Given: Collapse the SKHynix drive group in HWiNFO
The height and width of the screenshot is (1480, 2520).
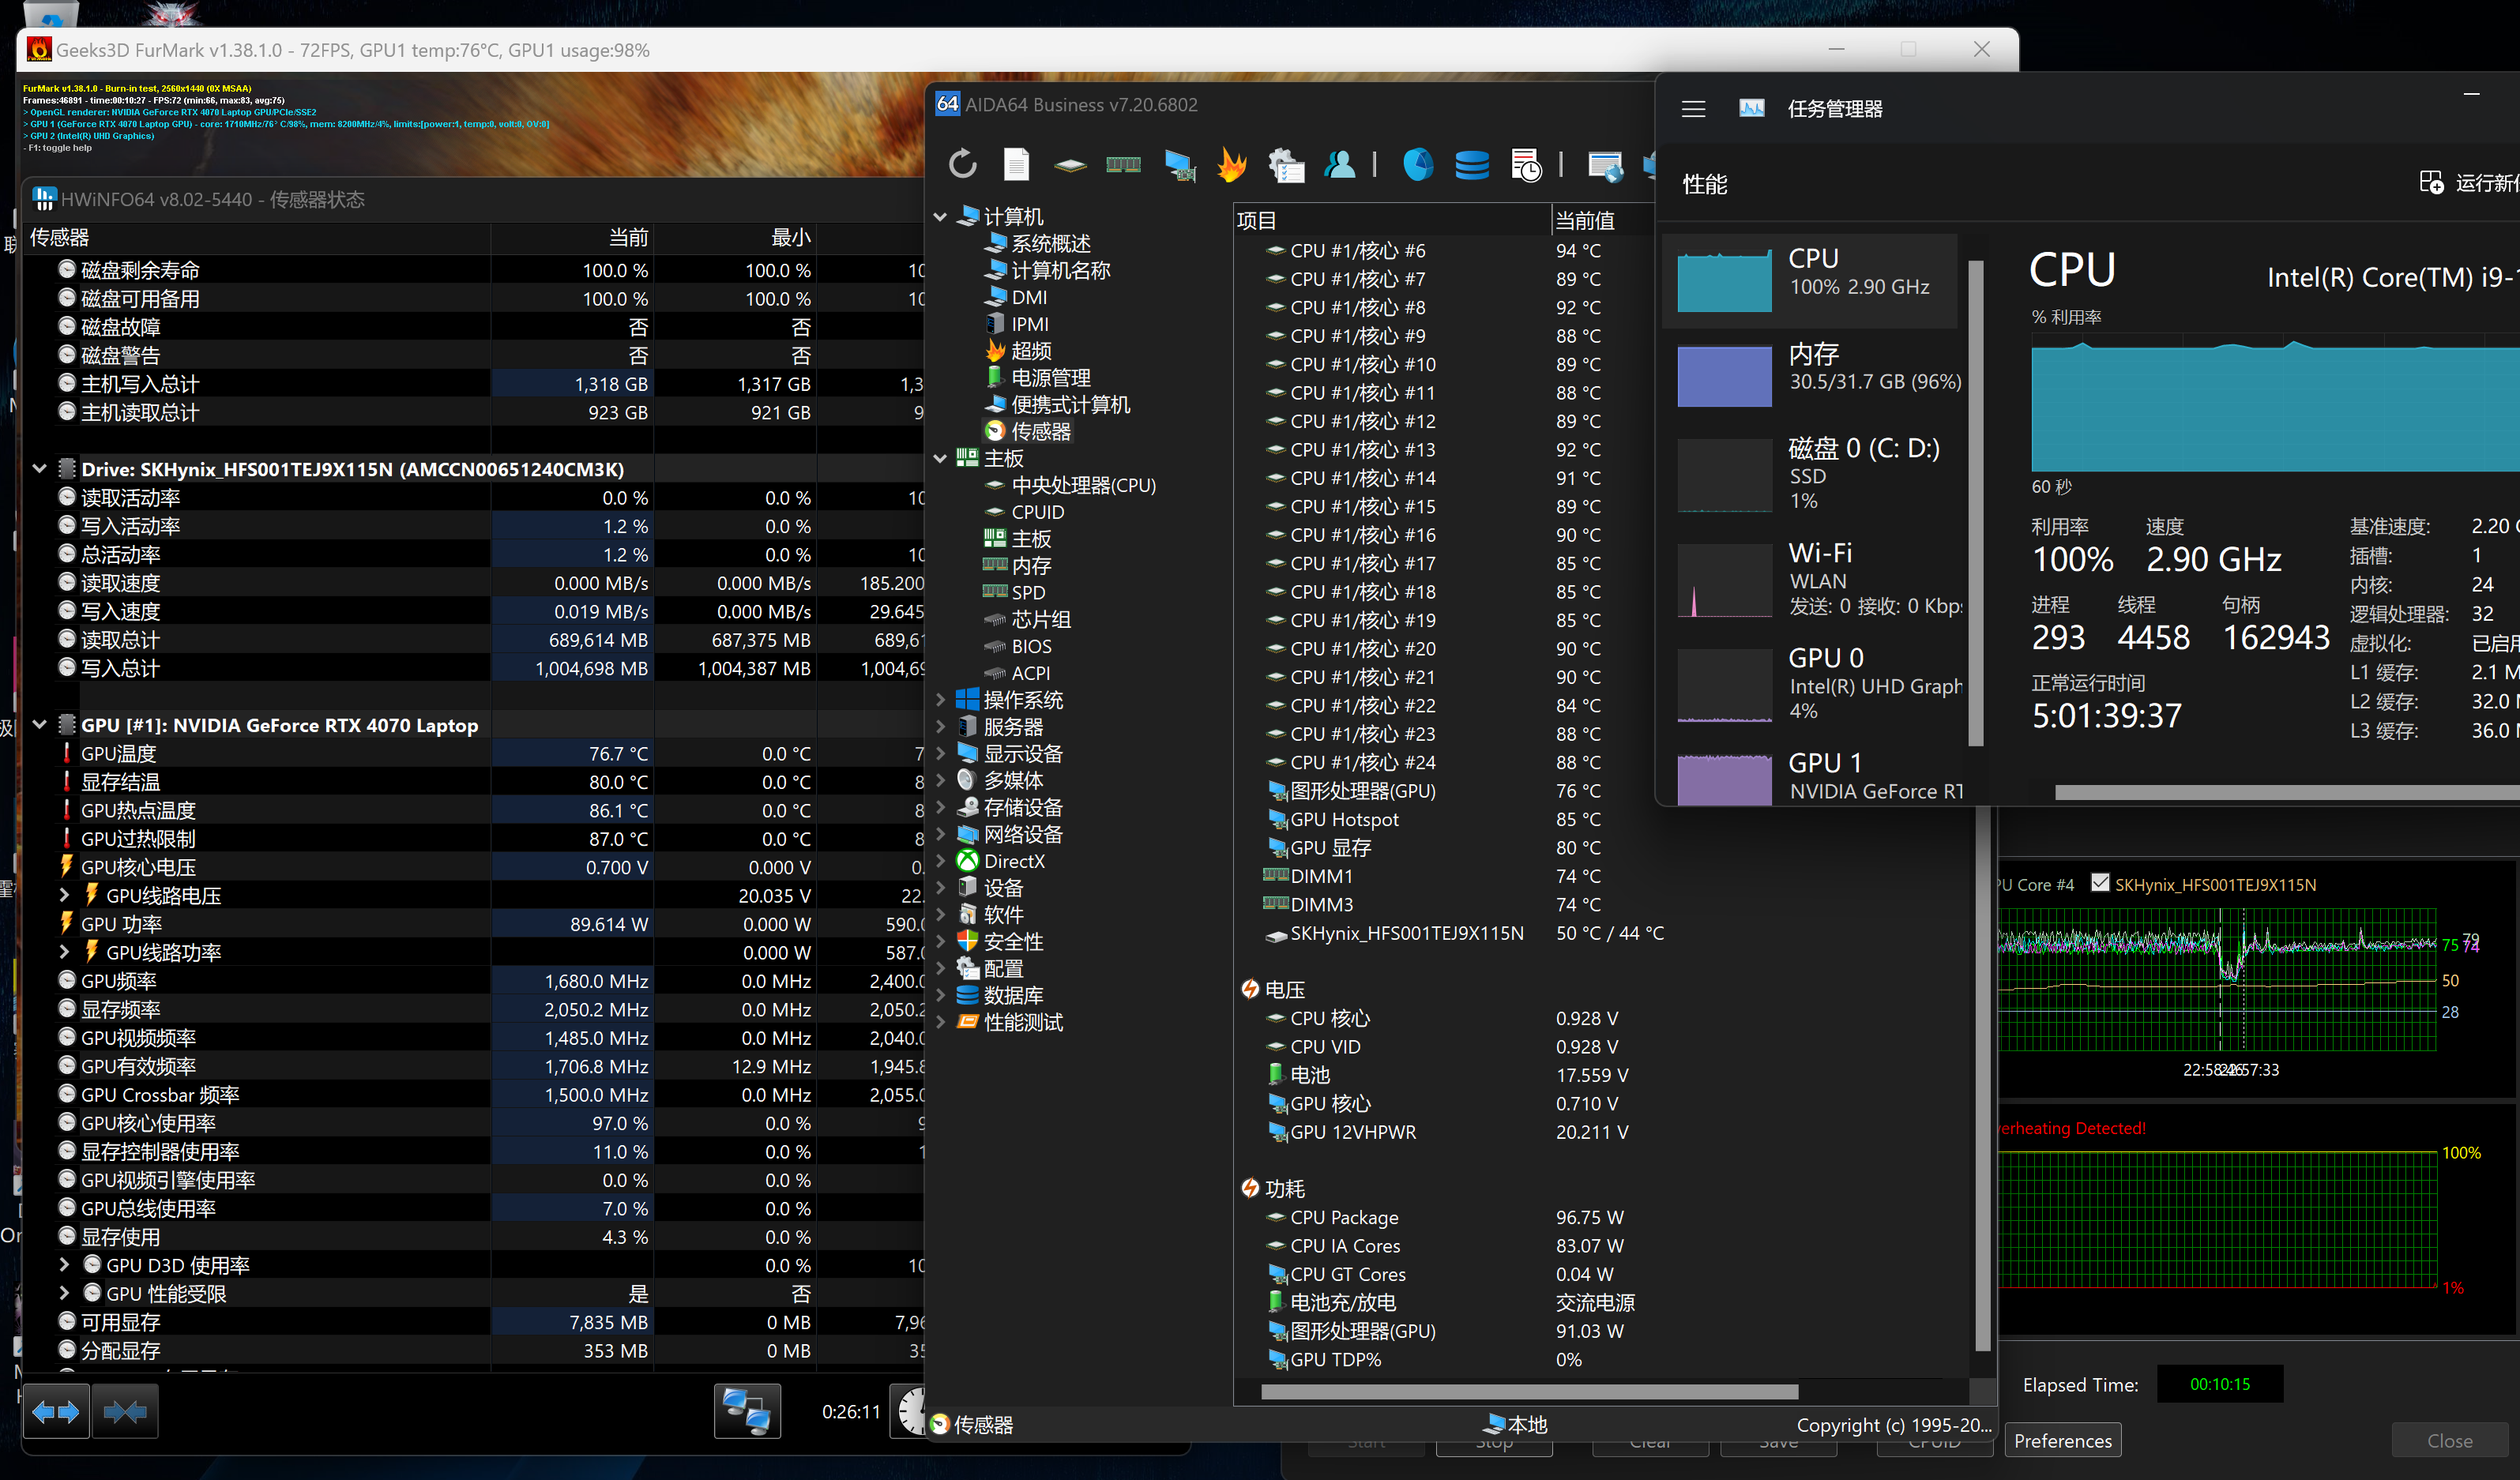Looking at the screenshot, I should pyautogui.click(x=40, y=469).
